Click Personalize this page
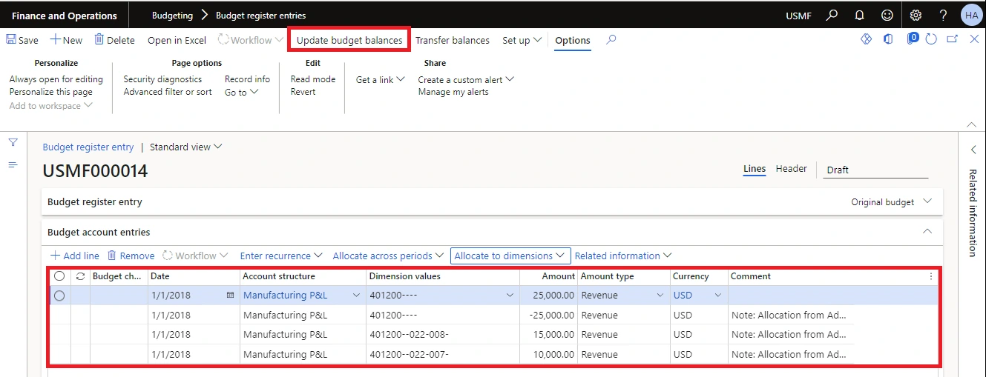 click(51, 92)
